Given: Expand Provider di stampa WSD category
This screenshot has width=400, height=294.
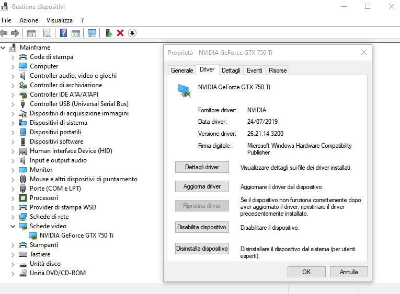Looking at the screenshot, I should point(13,208).
